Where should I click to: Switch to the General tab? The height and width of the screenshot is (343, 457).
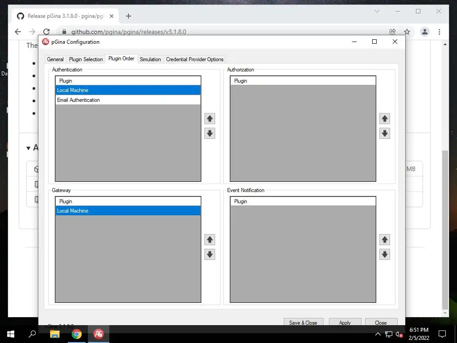(55, 59)
